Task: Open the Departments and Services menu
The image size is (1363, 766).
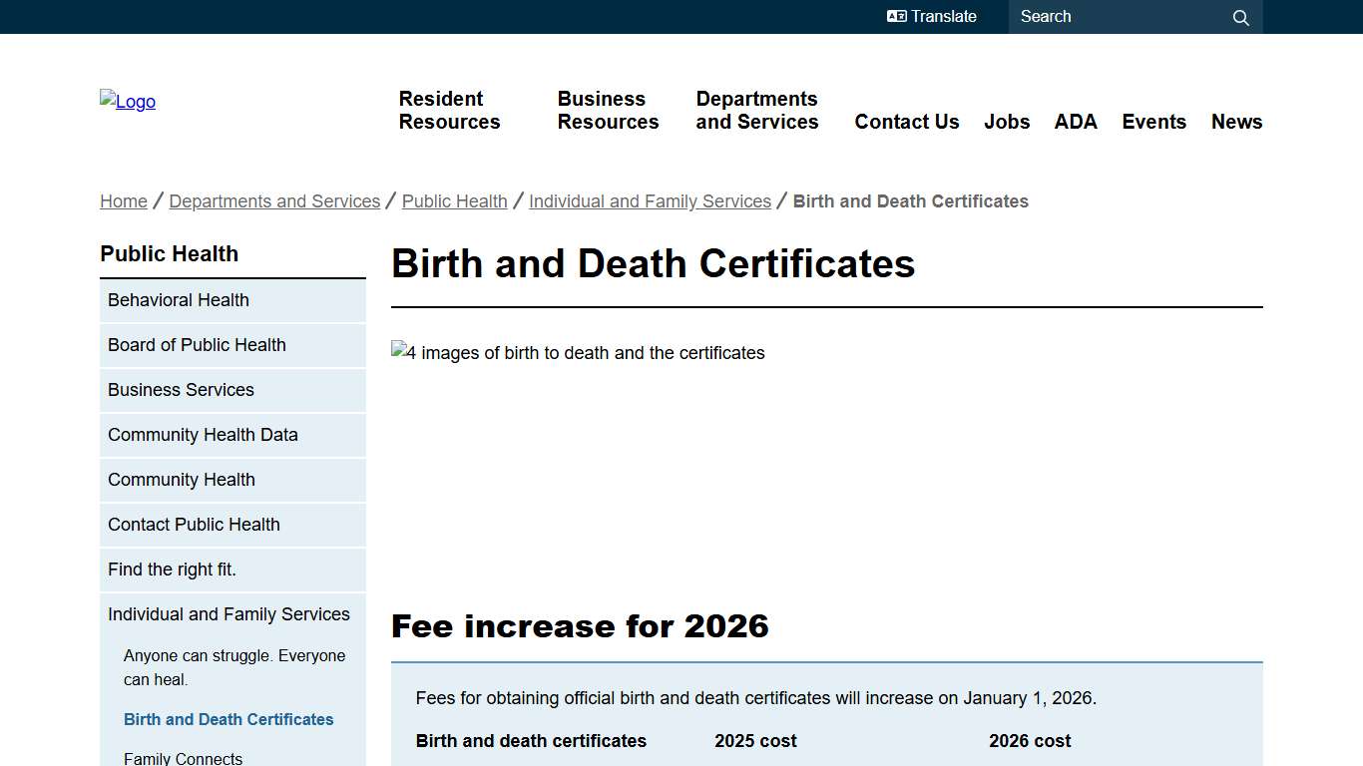Action: (x=756, y=111)
